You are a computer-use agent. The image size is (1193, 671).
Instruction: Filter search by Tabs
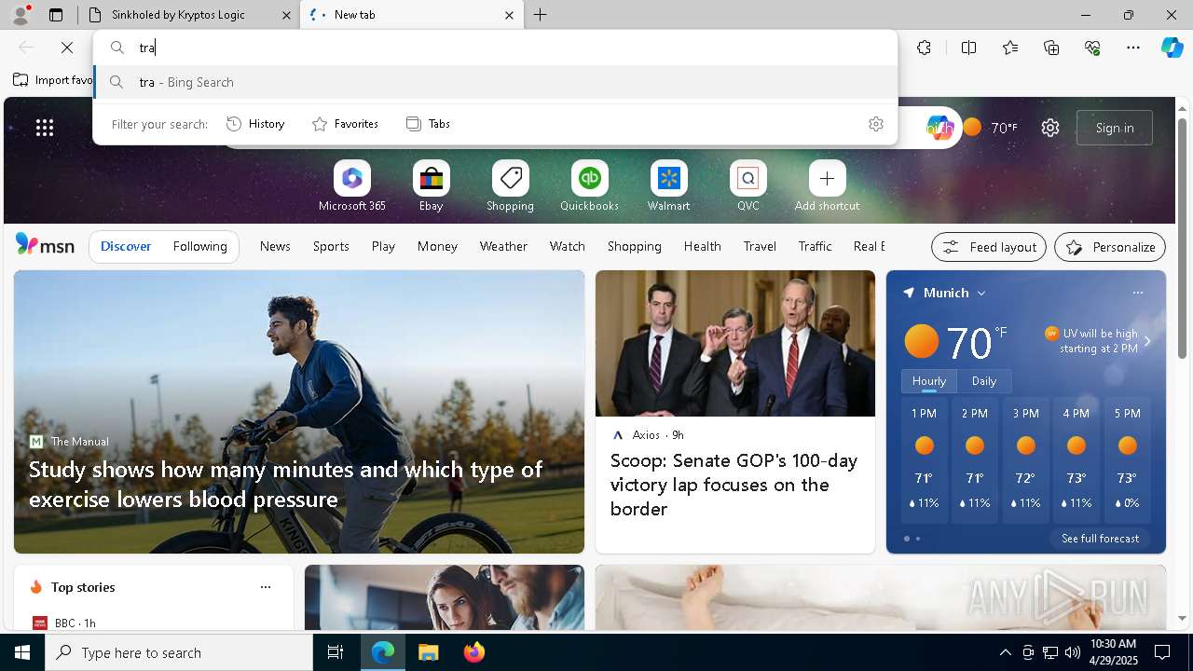click(428, 124)
